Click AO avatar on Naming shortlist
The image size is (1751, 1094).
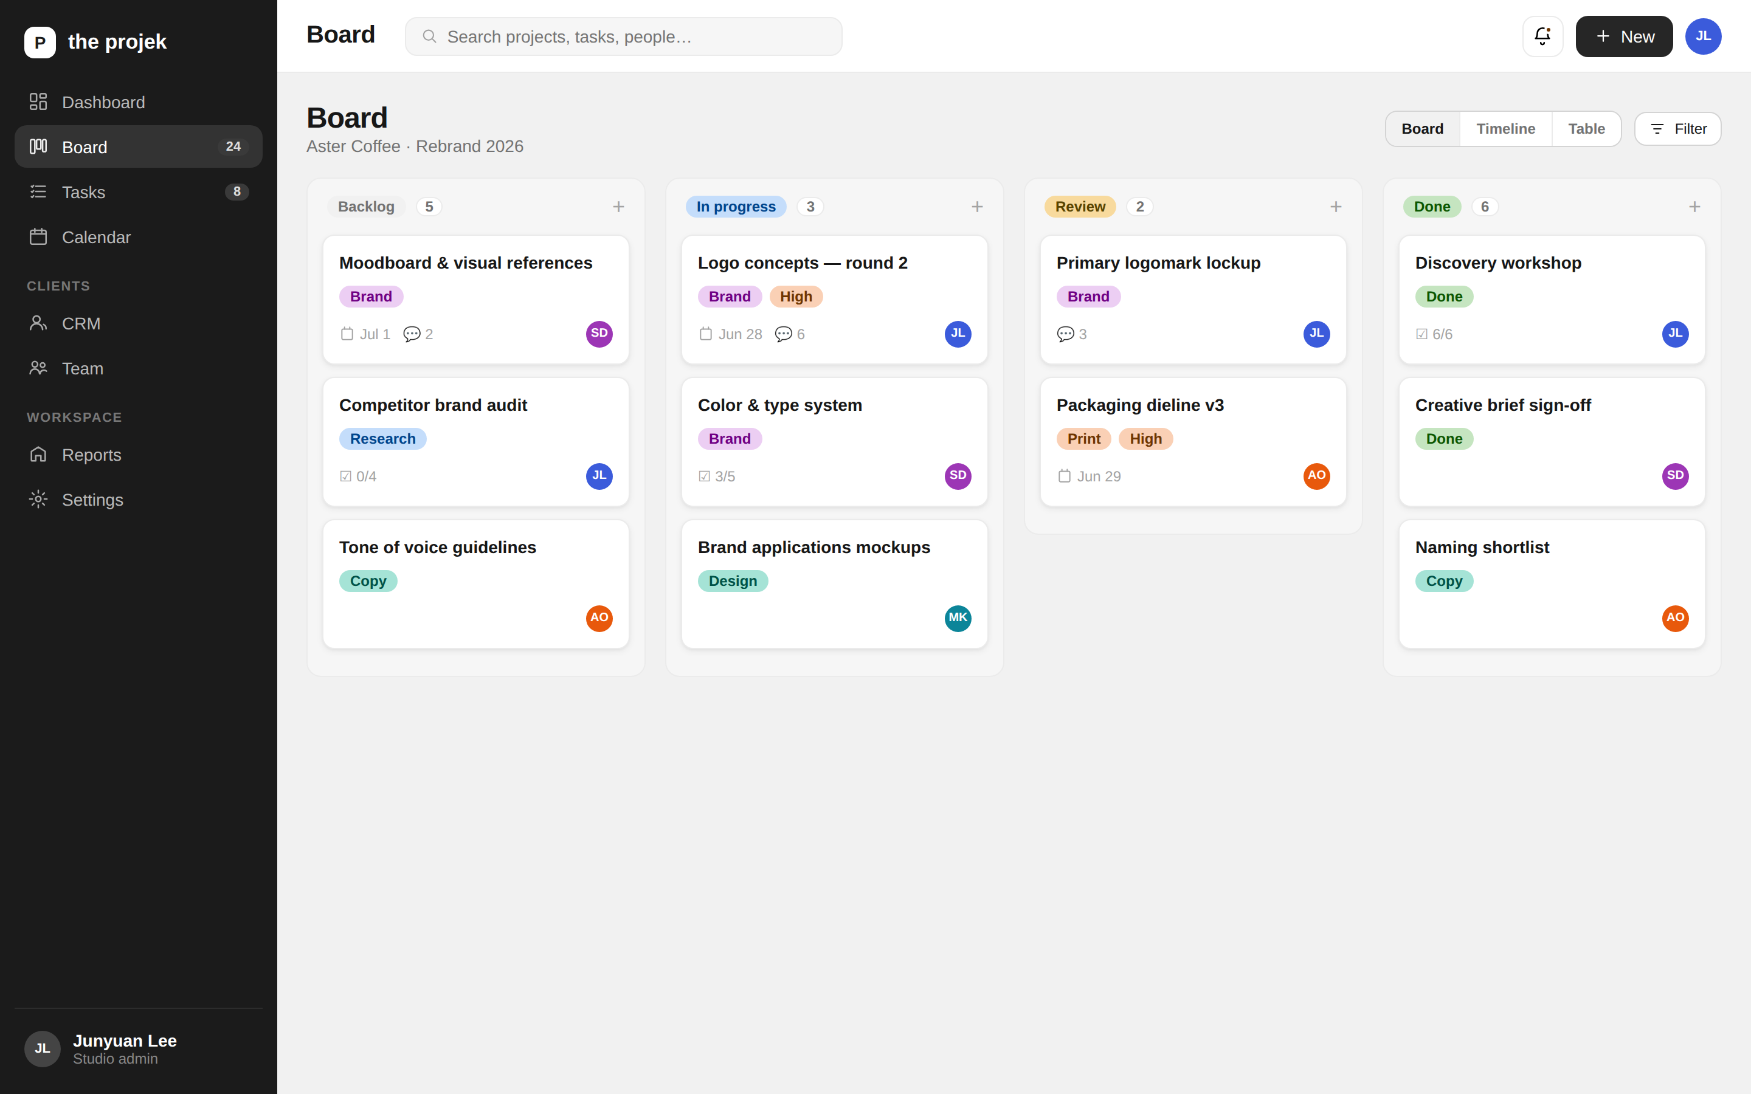(x=1675, y=618)
